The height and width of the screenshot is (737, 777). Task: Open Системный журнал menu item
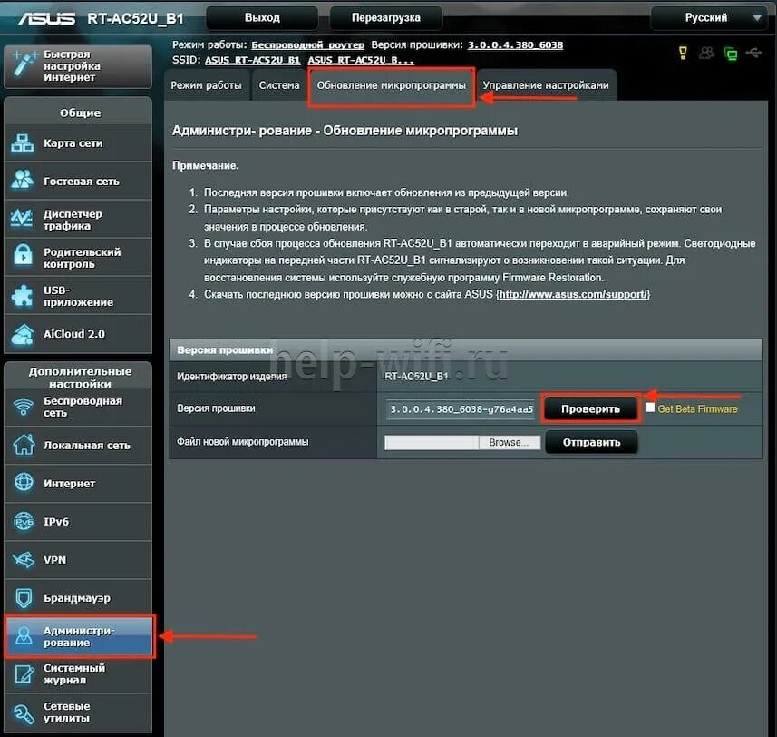(x=78, y=674)
